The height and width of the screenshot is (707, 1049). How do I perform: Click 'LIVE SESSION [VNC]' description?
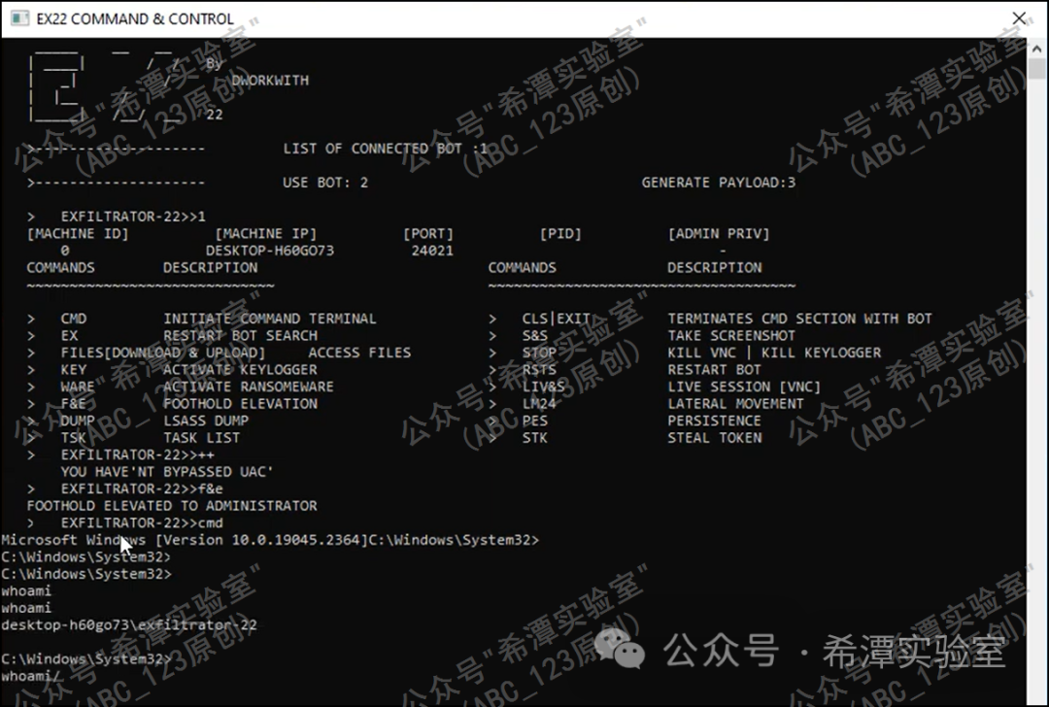(744, 387)
